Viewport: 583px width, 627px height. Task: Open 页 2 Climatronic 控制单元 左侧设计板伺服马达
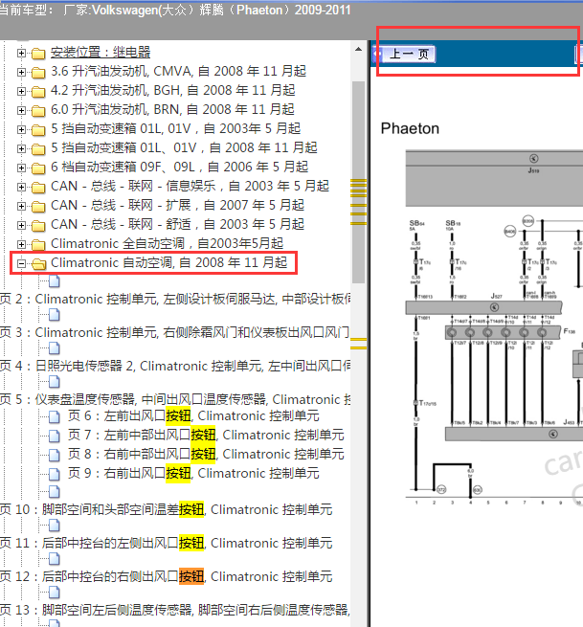click(176, 300)
